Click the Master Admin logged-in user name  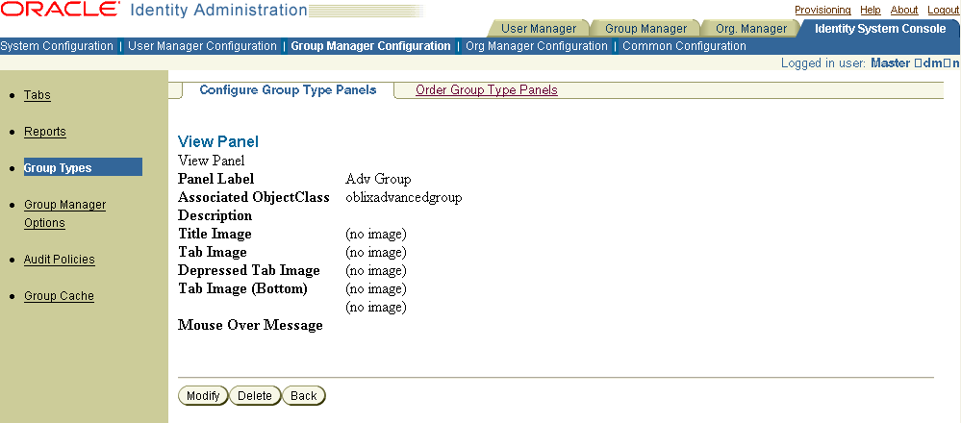pos(915,63)
